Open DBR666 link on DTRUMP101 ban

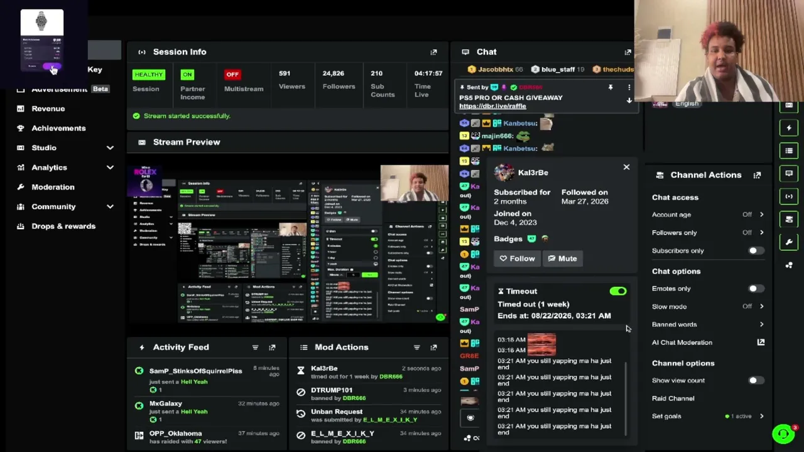[354, 398]
